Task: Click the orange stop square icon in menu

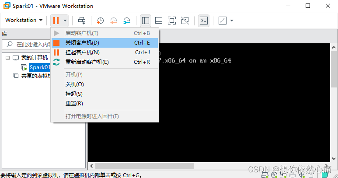Action: [x=56, y=43]
